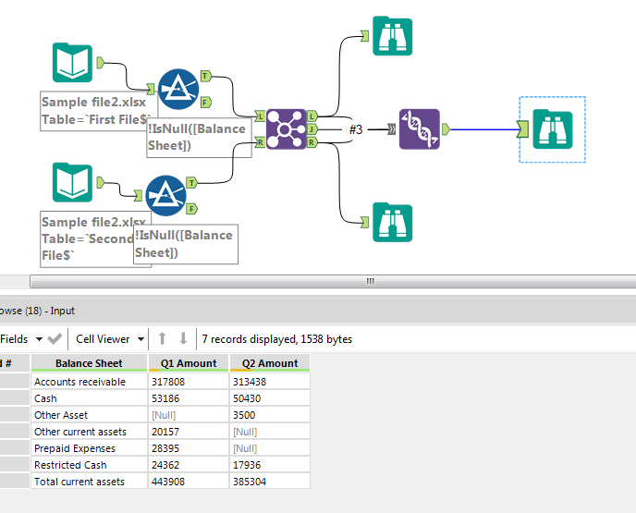636x513 pixels.
Task: Click the True output anchor of upper Filter
Action: (x=204, y=76)
